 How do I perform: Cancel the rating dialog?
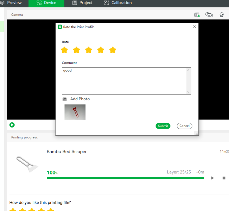tap(184, 126)
